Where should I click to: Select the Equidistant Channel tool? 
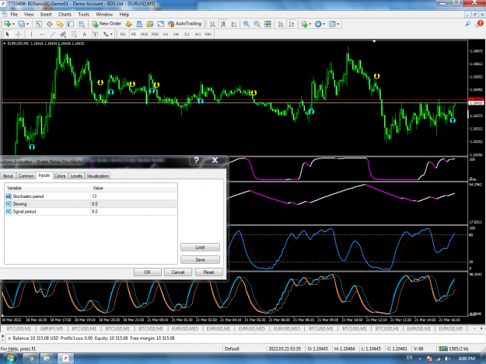click(63, 34)
